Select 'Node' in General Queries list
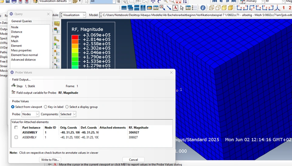 point(15,27)
